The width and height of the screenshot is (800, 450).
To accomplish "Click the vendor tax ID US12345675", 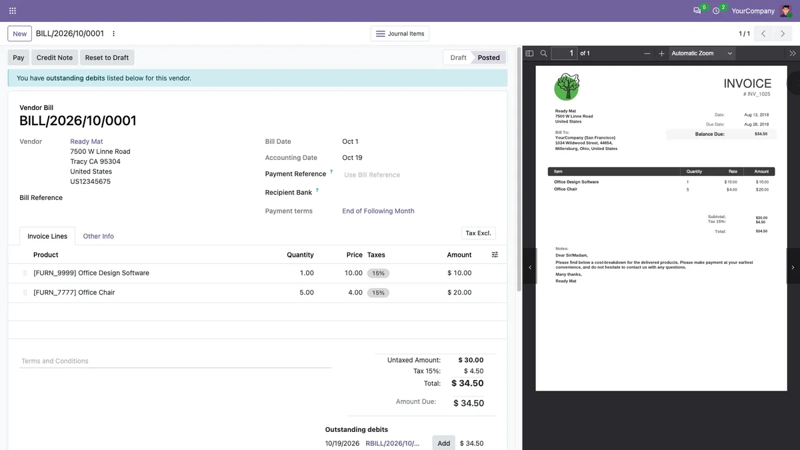I will tap(91, 181).
